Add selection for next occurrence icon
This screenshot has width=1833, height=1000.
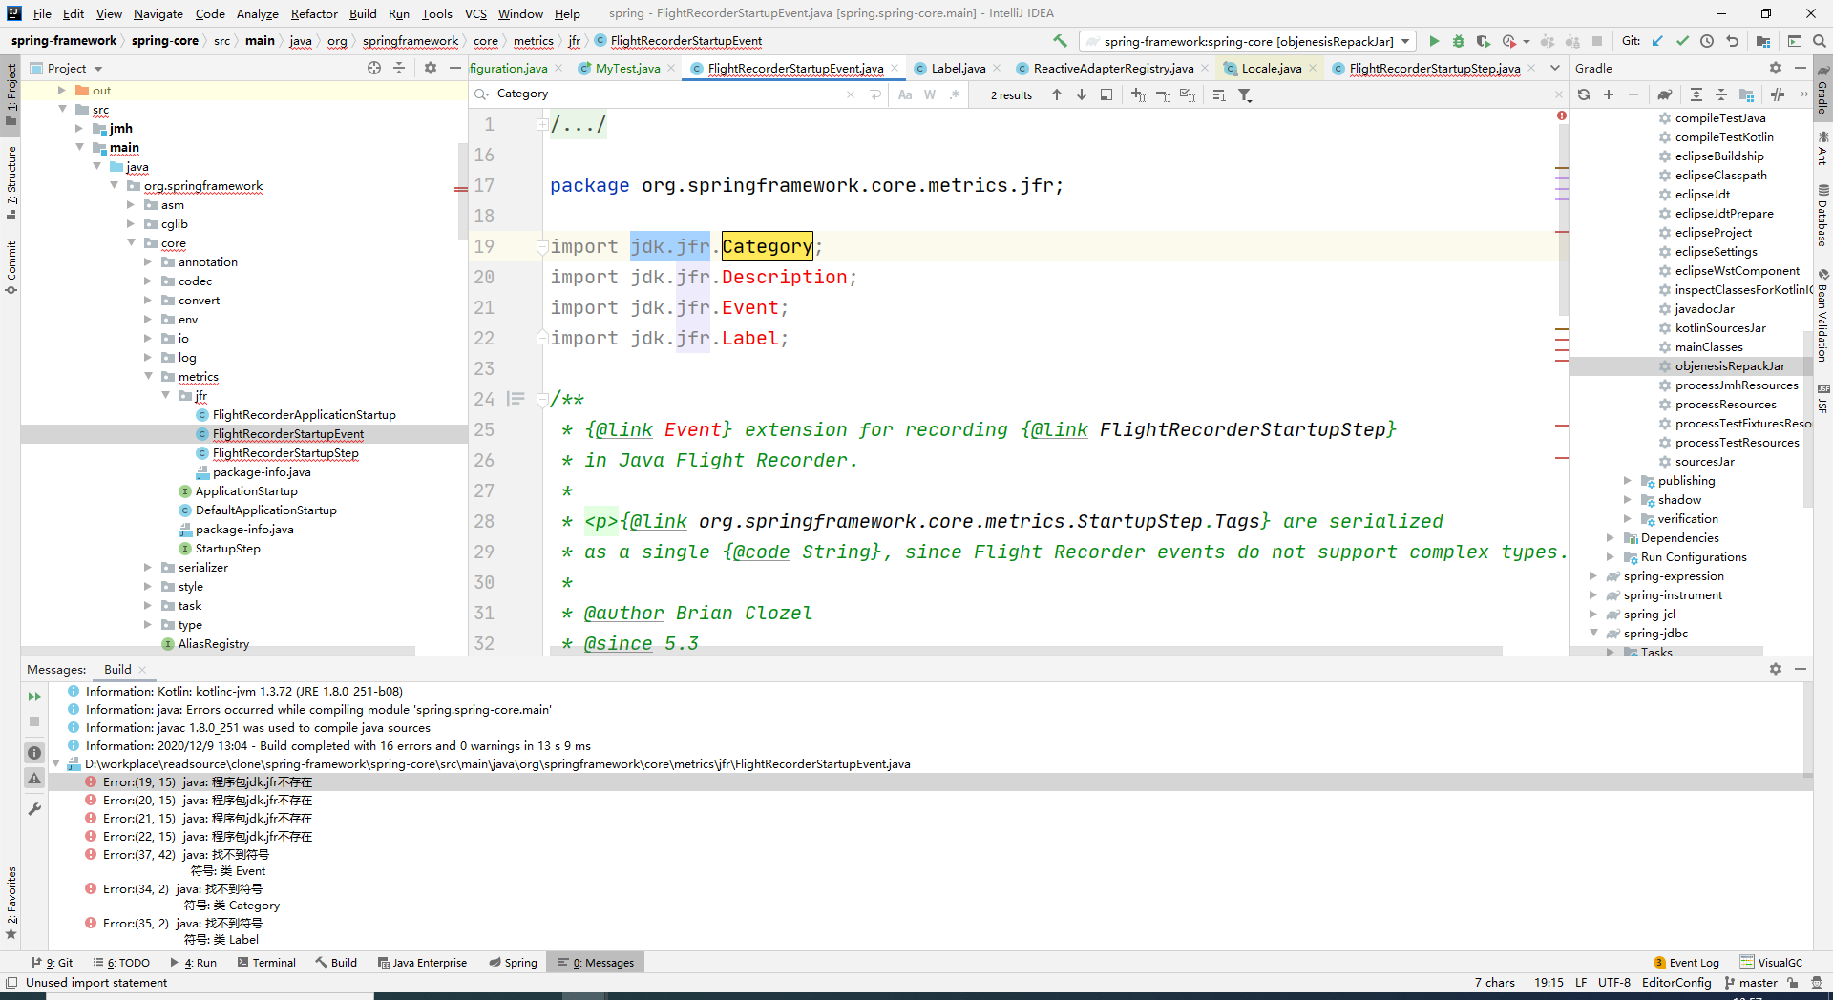[x=1138, y=94]
